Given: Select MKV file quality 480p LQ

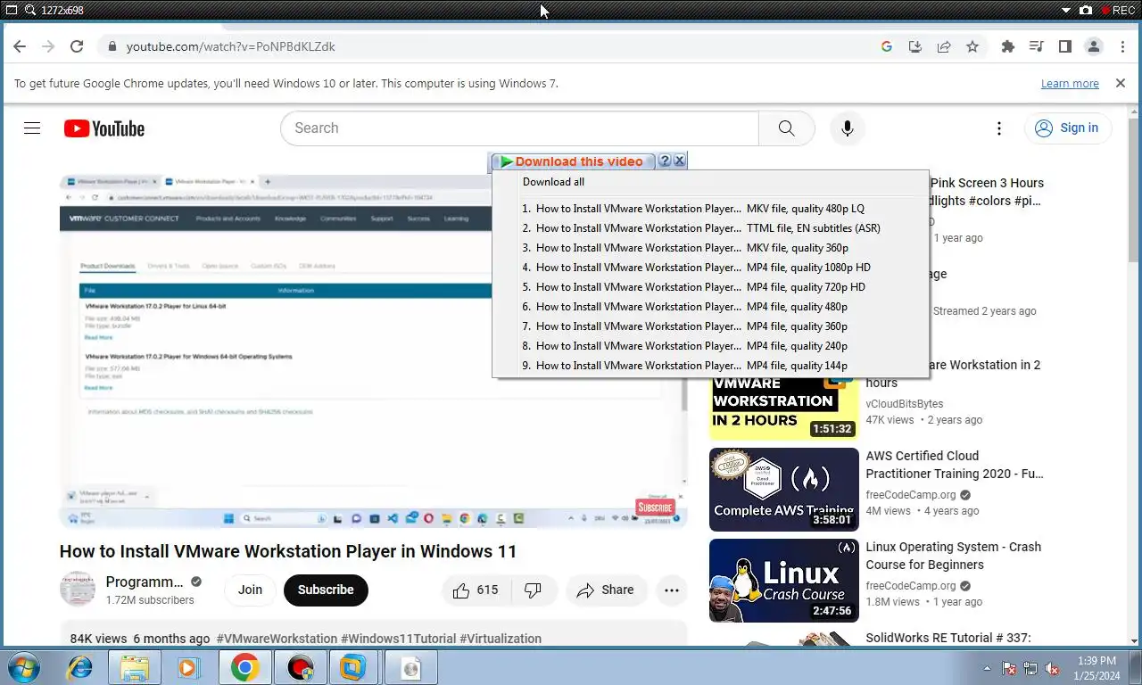Looking at the screenshot, I should (x=710, y=209).
